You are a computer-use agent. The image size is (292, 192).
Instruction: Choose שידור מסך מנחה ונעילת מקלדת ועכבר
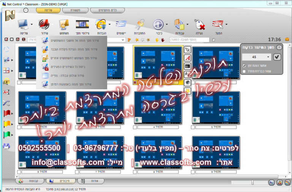click(72, 49)
